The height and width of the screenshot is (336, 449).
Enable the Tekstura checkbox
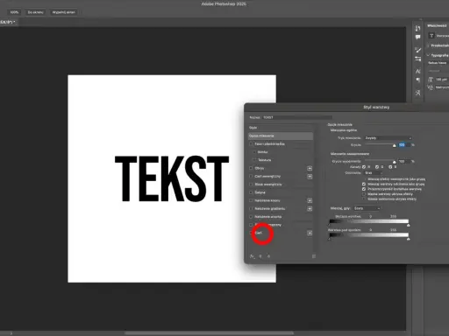254,160
